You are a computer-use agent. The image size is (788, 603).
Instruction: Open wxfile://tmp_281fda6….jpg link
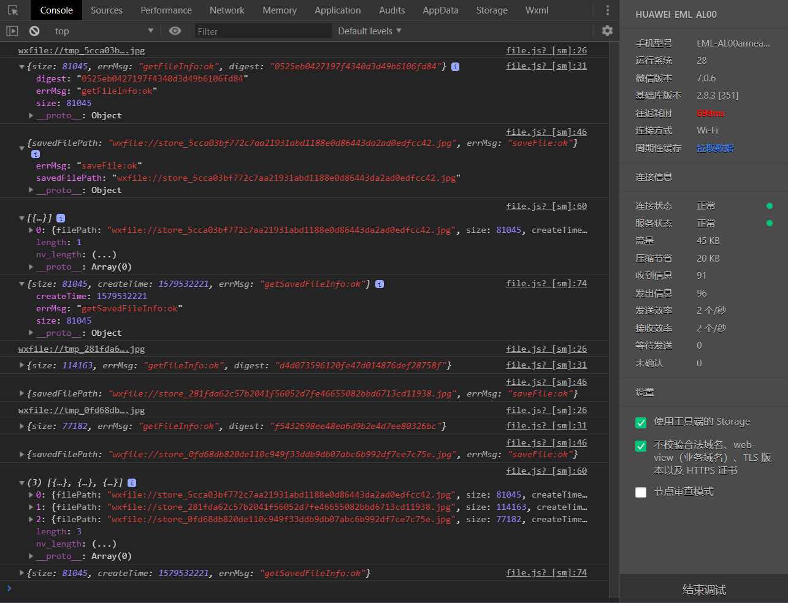point(82,349)
